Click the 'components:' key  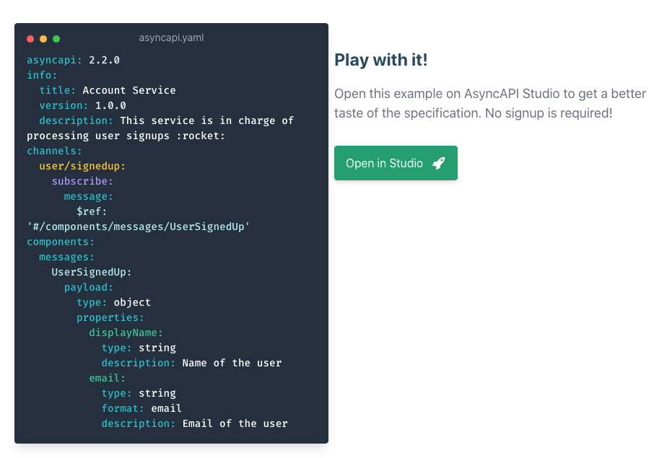61,242
